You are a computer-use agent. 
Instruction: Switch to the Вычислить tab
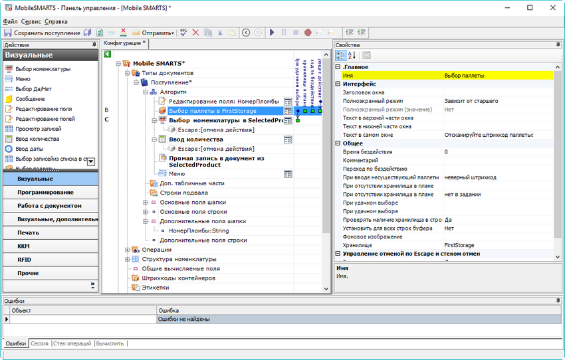110,343
